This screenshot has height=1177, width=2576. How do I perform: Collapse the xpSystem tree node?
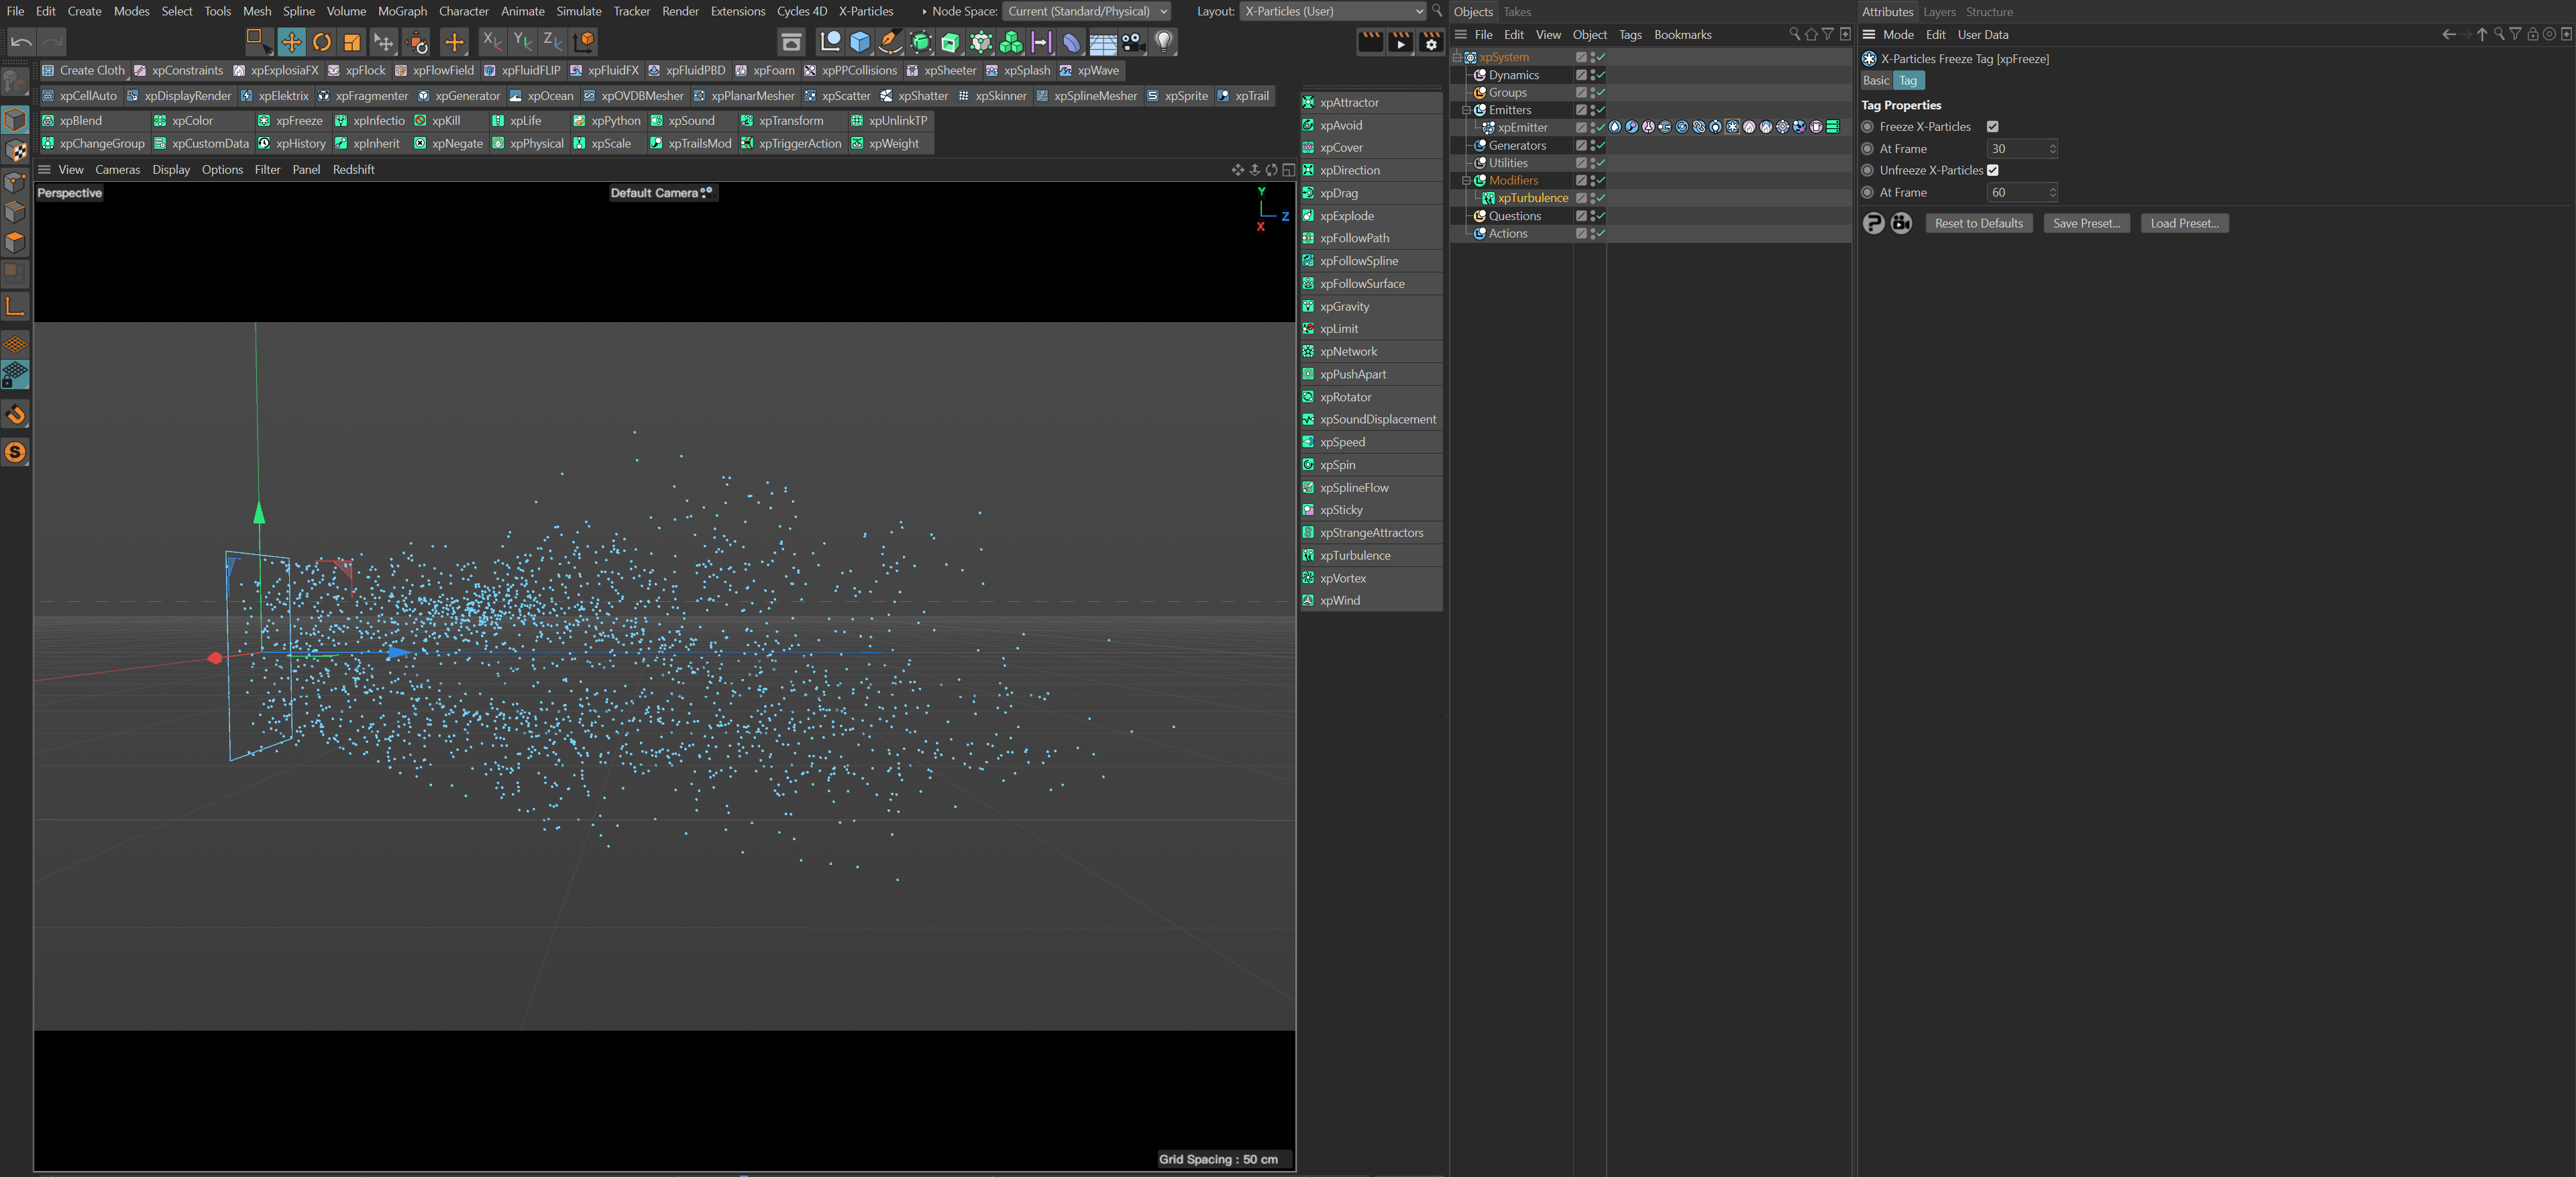click(1457, 58)
